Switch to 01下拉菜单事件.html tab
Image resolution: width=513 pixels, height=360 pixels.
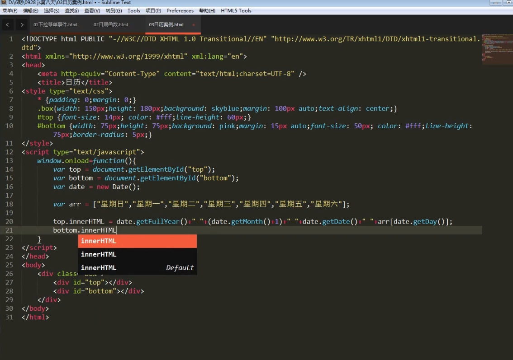tap(55, 24)
